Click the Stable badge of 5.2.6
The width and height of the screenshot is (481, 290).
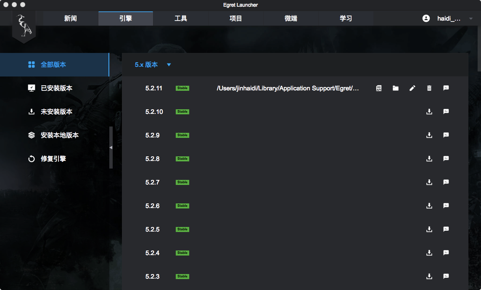pos(182,206)
